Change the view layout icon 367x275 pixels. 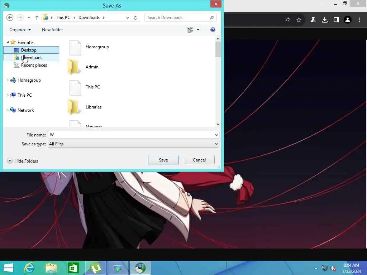click(190, 30)
